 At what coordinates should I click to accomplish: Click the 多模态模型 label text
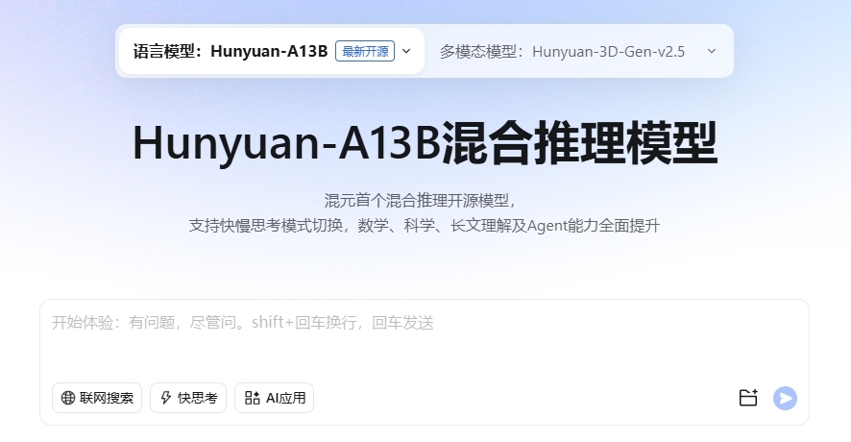click(482, 52)
